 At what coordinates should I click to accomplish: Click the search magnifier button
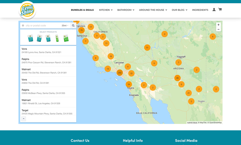click(73, 25)
